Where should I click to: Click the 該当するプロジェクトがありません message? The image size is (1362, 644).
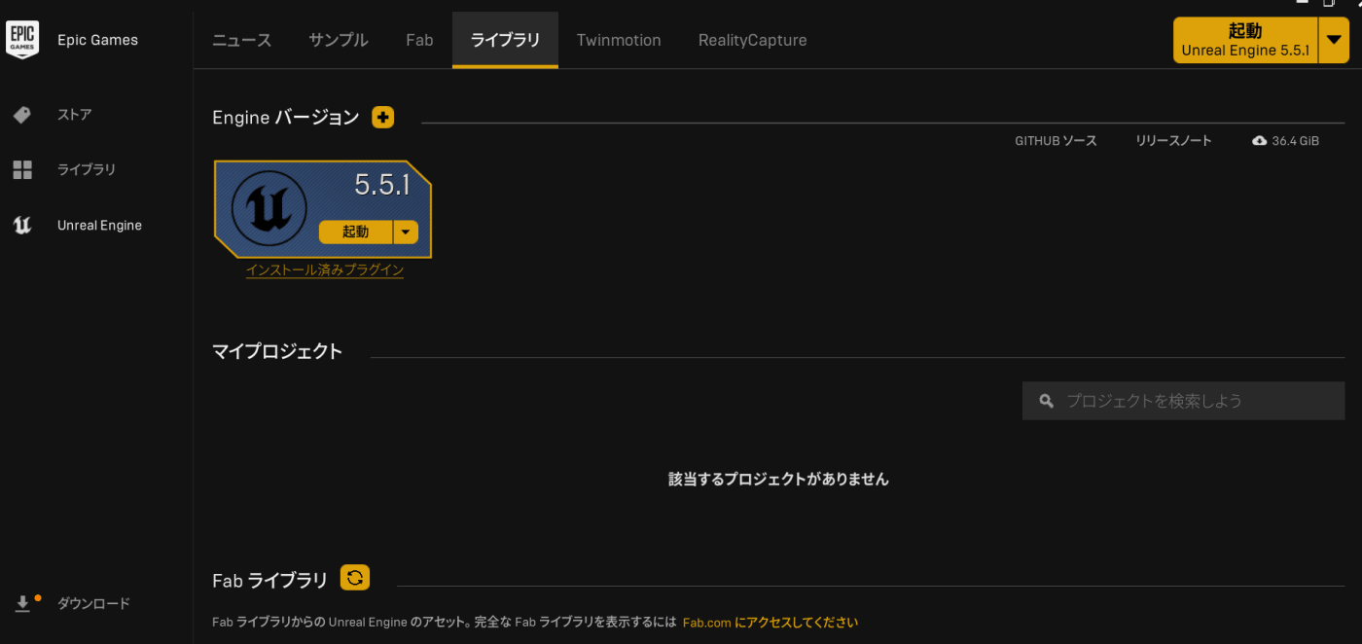click(x=778, y=479)
